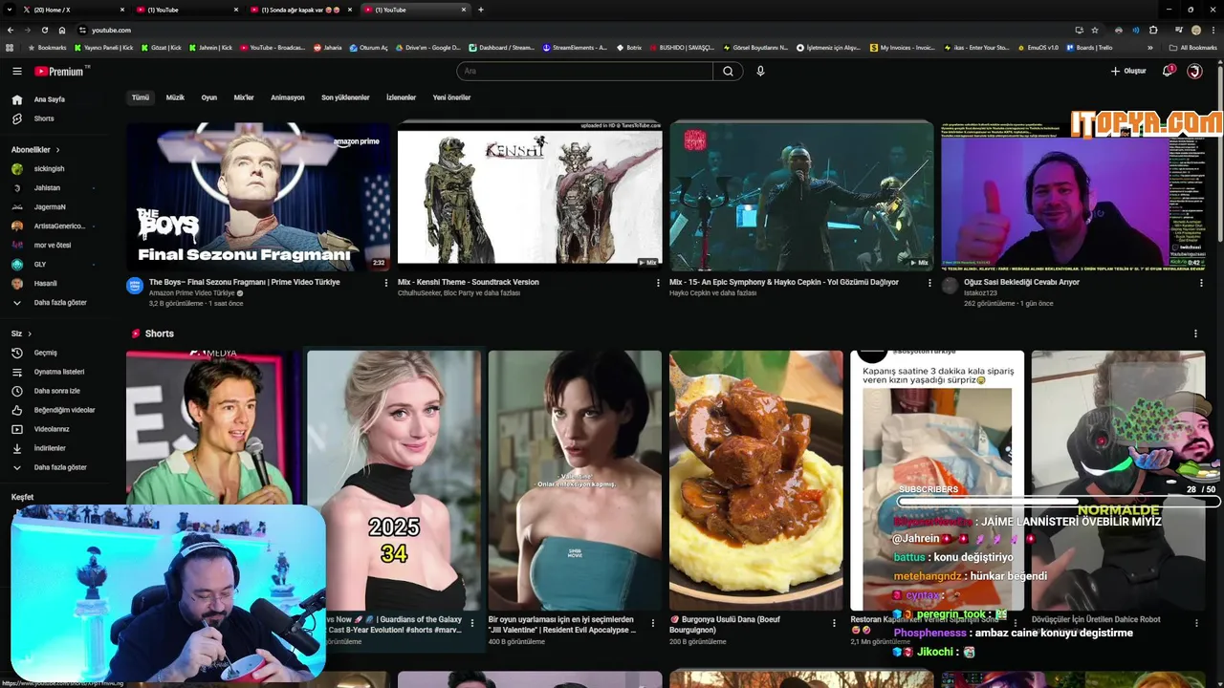Open Burgonya Usulü Dana short
The image size is (1224, 688).
click(x=756, y=481)
